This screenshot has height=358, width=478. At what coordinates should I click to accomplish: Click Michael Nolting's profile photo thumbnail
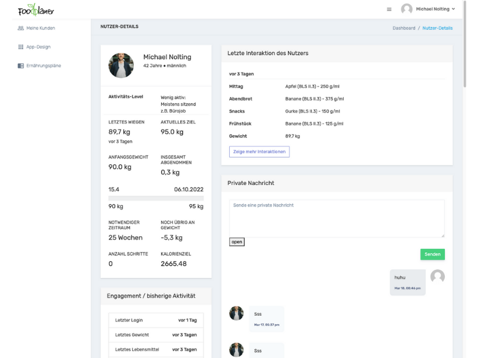120,65
